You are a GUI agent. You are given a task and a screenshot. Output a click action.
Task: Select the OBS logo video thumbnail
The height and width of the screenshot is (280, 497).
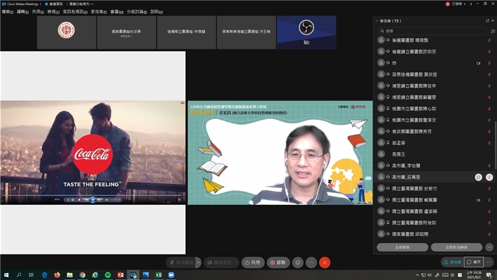point(306,32)
